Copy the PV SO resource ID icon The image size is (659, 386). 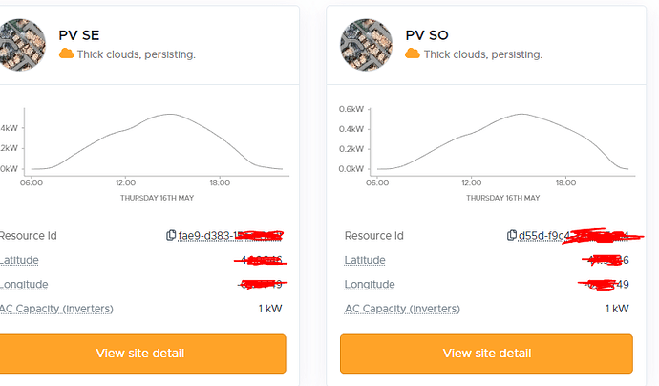pyautogui.click(x=513, y=235)
